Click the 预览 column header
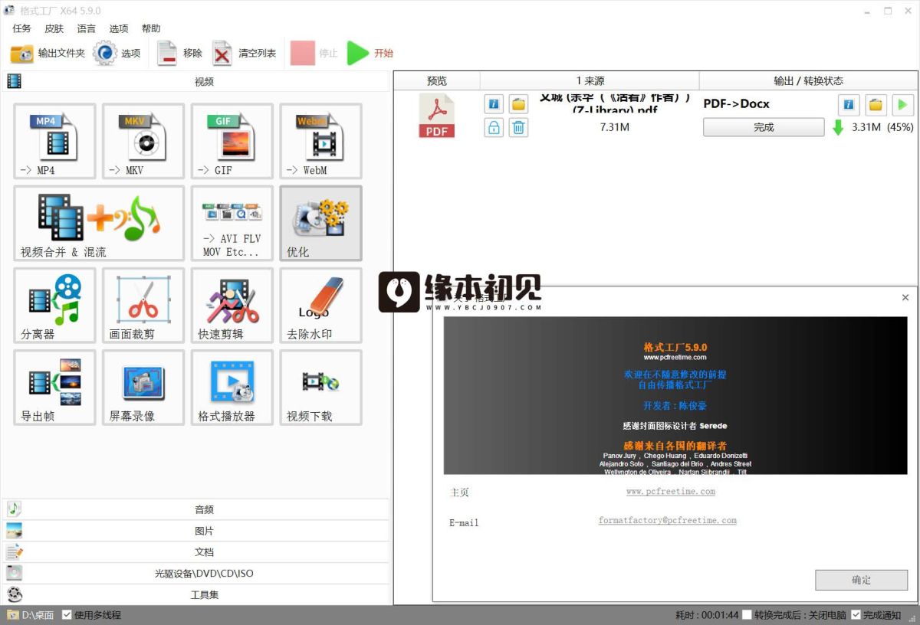 click(437, 80)
